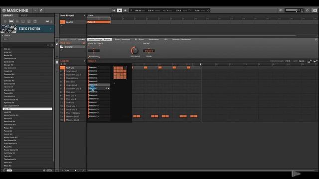
Task: Click the orange pattern bank grid thumbnail
Action: point(120,73)
